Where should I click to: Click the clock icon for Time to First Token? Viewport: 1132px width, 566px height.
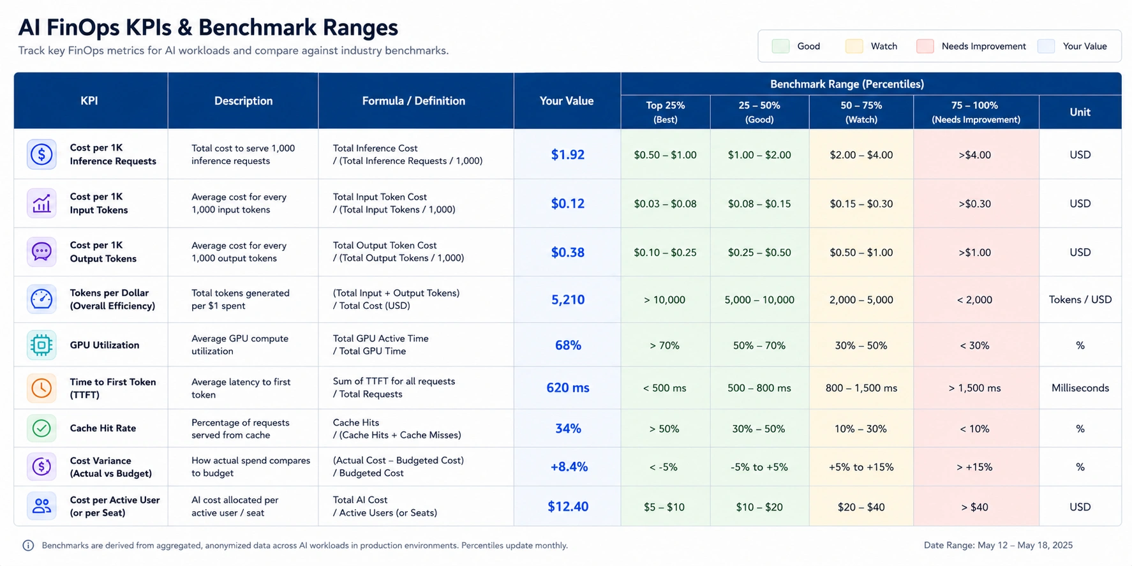pyautogui.click(x=41, y=388)
